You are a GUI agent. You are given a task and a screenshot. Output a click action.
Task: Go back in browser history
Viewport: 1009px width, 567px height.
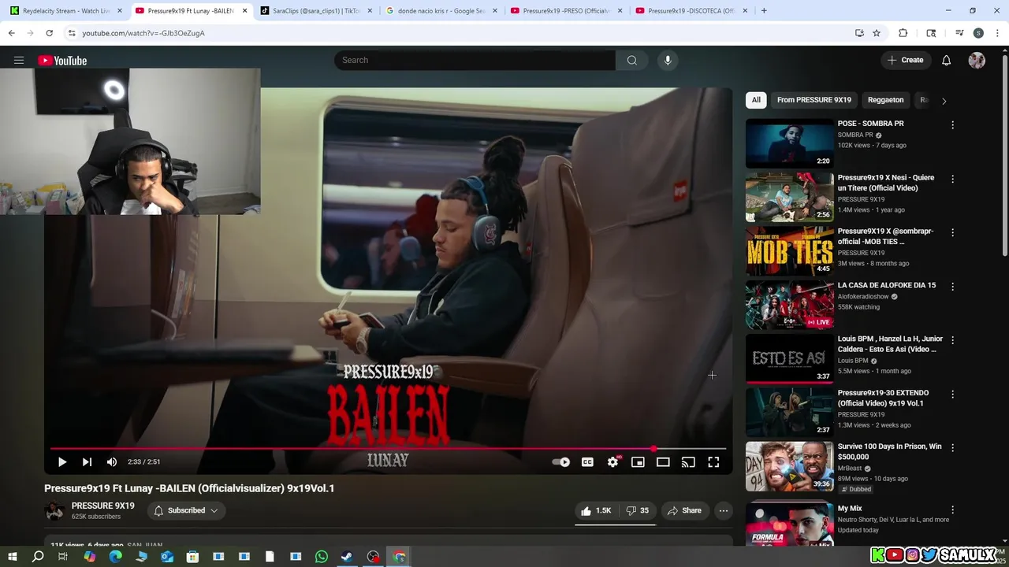pos(11,33)
